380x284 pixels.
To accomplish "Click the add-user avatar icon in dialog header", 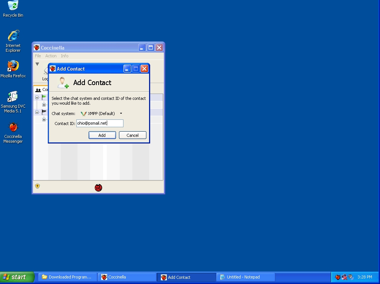I will tap(63, 82).
